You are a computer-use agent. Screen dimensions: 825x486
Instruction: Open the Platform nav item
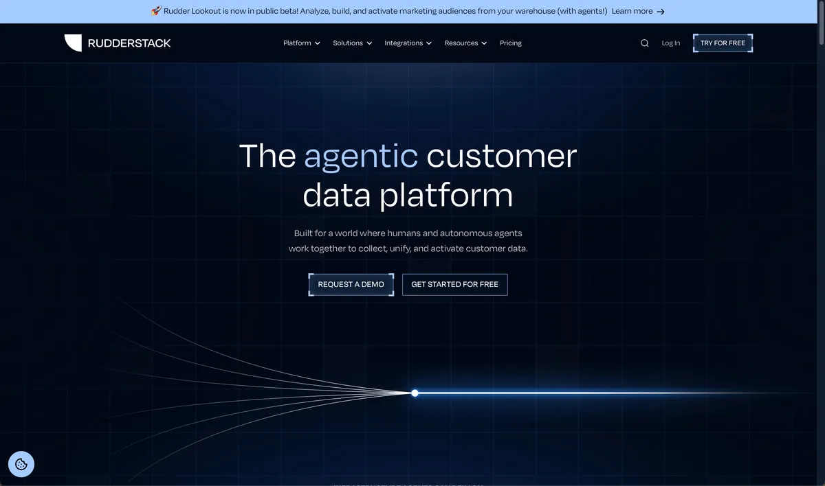click(x=302, y=43)
